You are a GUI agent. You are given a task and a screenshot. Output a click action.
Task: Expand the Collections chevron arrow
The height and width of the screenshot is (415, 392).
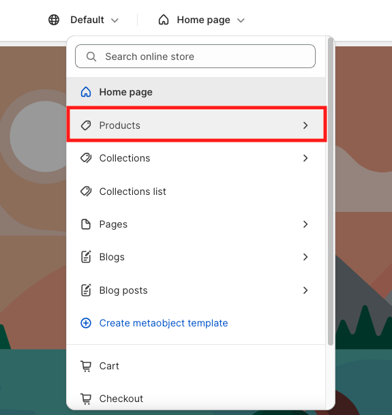coord(305,158)
